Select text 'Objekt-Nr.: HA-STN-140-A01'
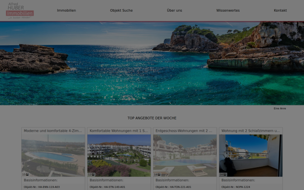This screenshot has width=304, height=190. pos(107,187)
